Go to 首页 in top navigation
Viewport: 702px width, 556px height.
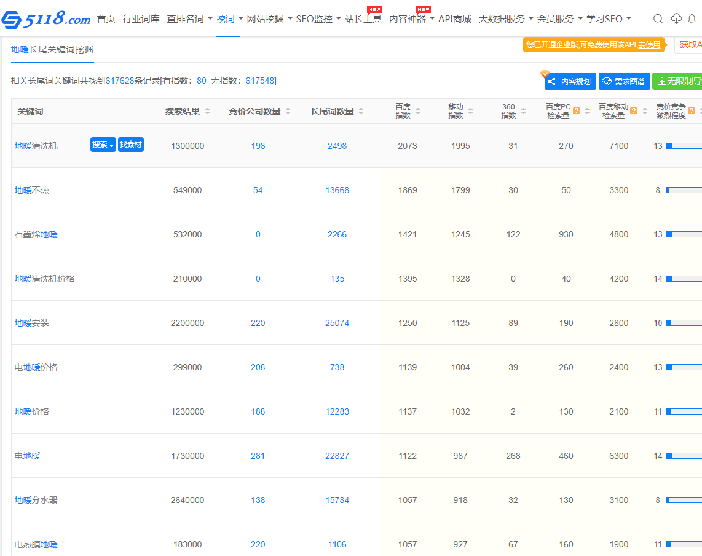(106, 19)
